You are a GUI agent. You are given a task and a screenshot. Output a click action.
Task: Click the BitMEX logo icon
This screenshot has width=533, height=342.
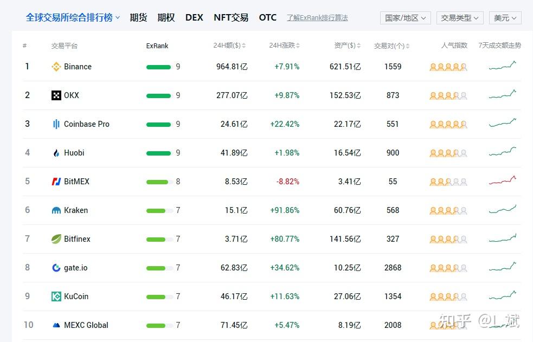(56, 182)
